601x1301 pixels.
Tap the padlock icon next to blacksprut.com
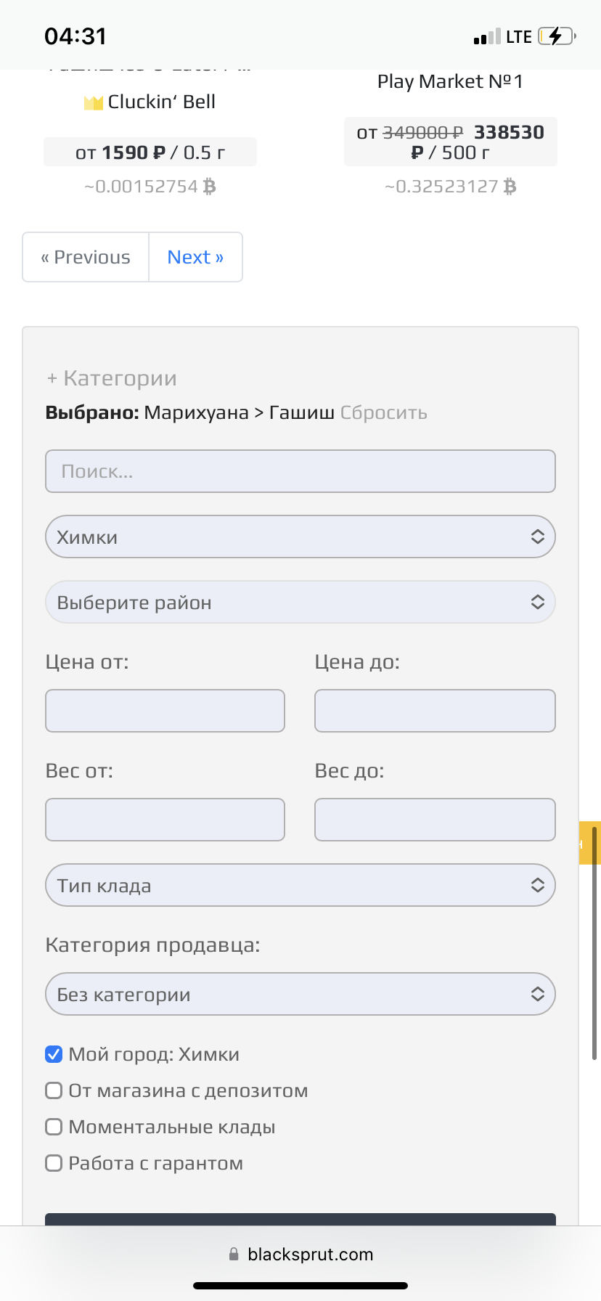234,1254
